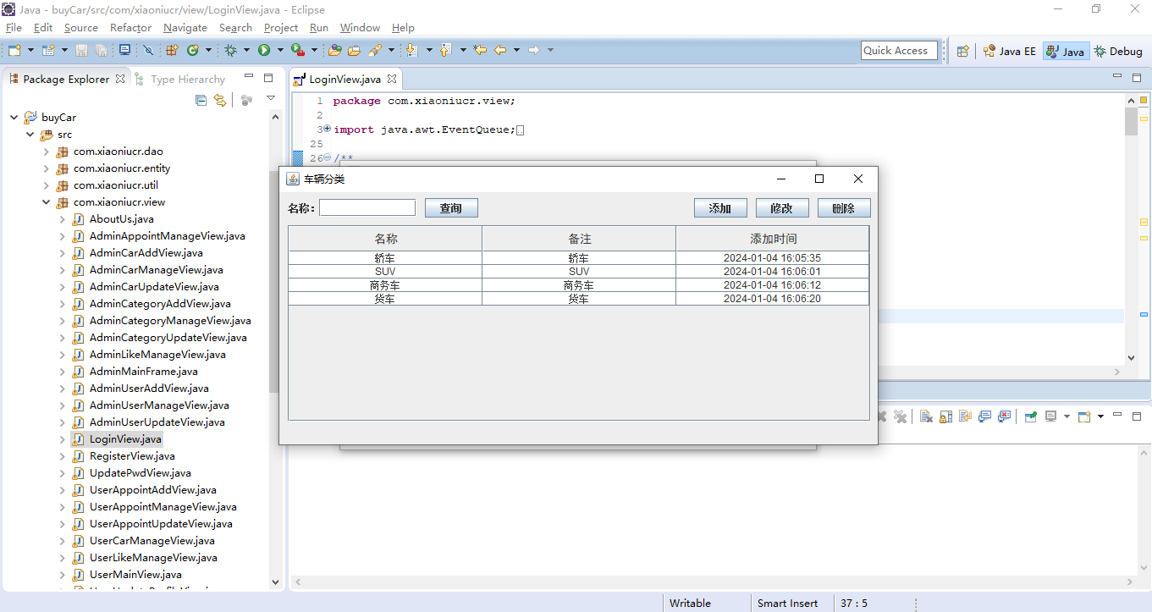This screenshot has height=612, width=1152.
Task: Toggle Scroll Lock in console toolbar
Action: click(945, 416)
